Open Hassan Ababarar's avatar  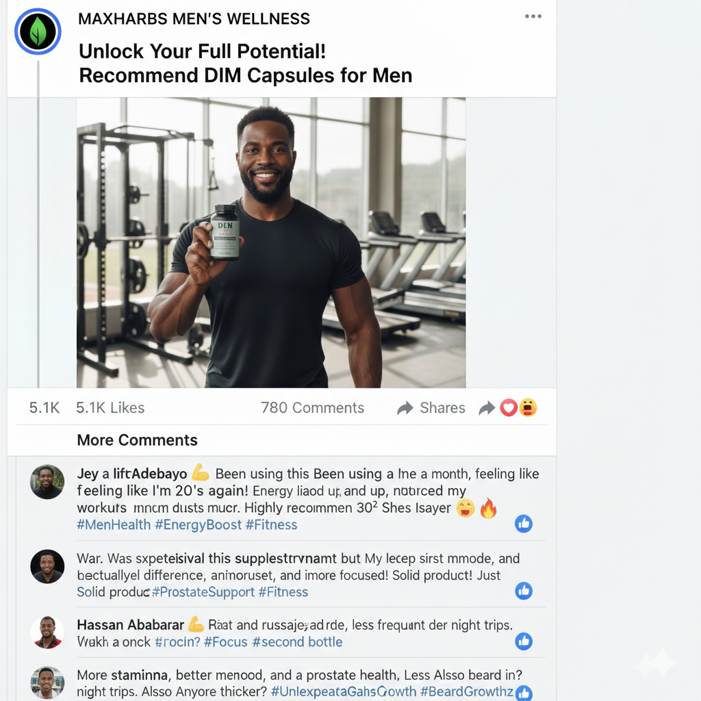click(x=47, y=633)
